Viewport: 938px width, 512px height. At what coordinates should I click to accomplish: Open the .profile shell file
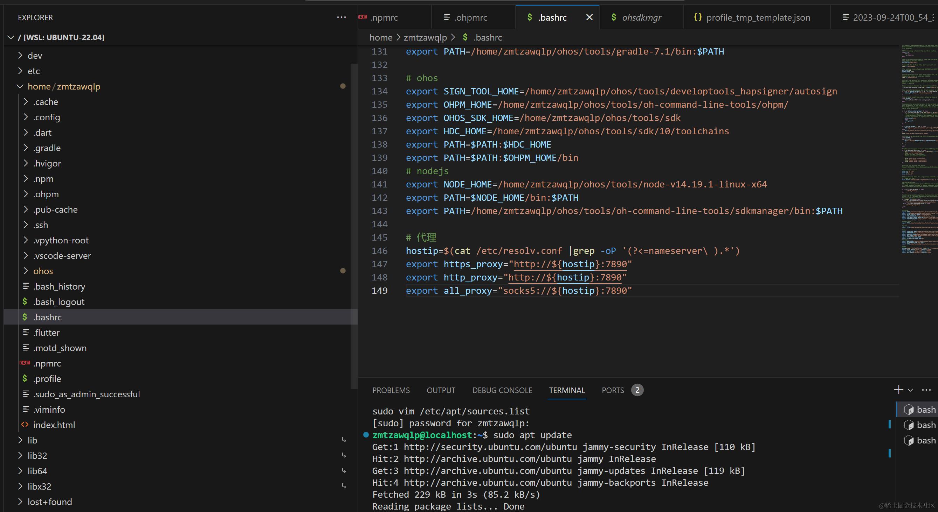(47, 378)
